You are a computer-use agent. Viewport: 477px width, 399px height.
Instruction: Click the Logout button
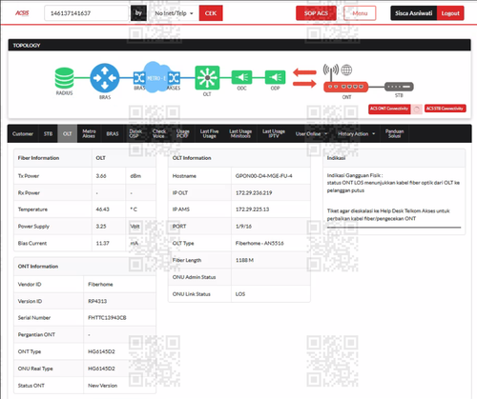click(450, 13)
